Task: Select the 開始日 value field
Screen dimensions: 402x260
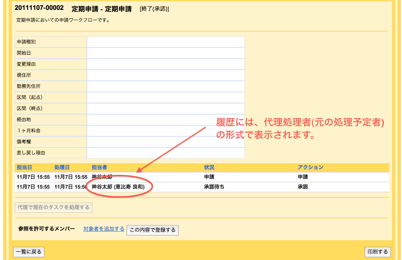Action: click(165, 53)
